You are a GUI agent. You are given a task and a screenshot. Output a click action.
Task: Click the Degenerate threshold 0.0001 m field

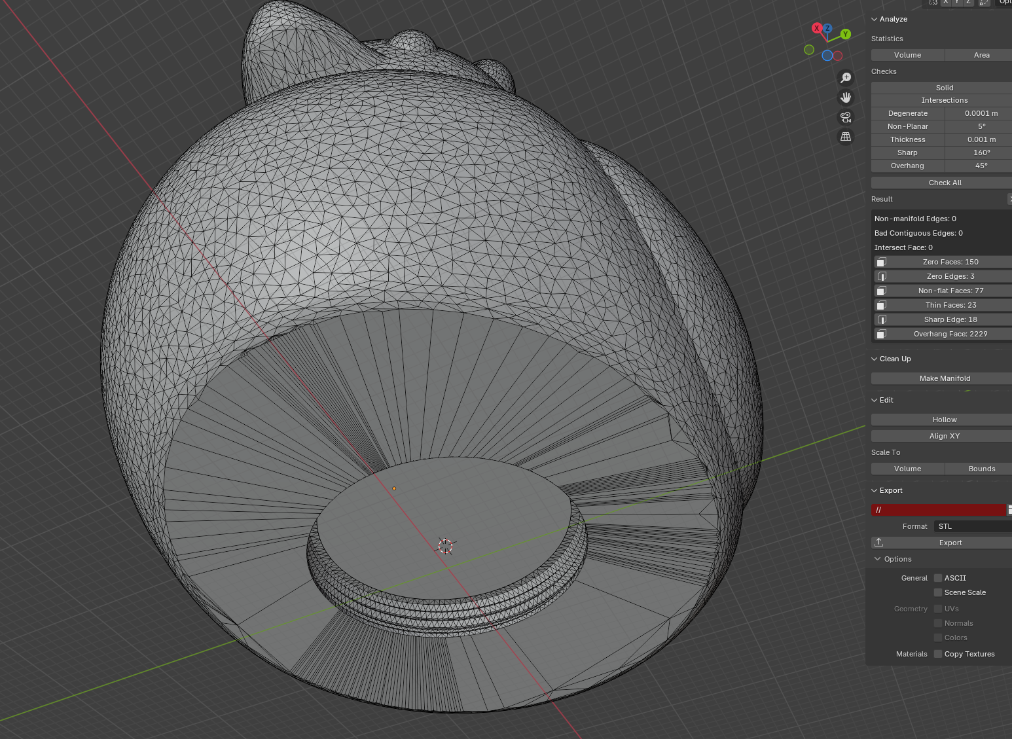pyautogui.click(x=979, y=113)
